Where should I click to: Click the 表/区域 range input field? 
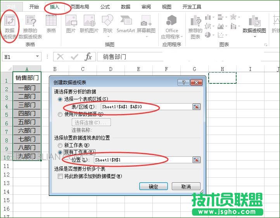(147, 107)
